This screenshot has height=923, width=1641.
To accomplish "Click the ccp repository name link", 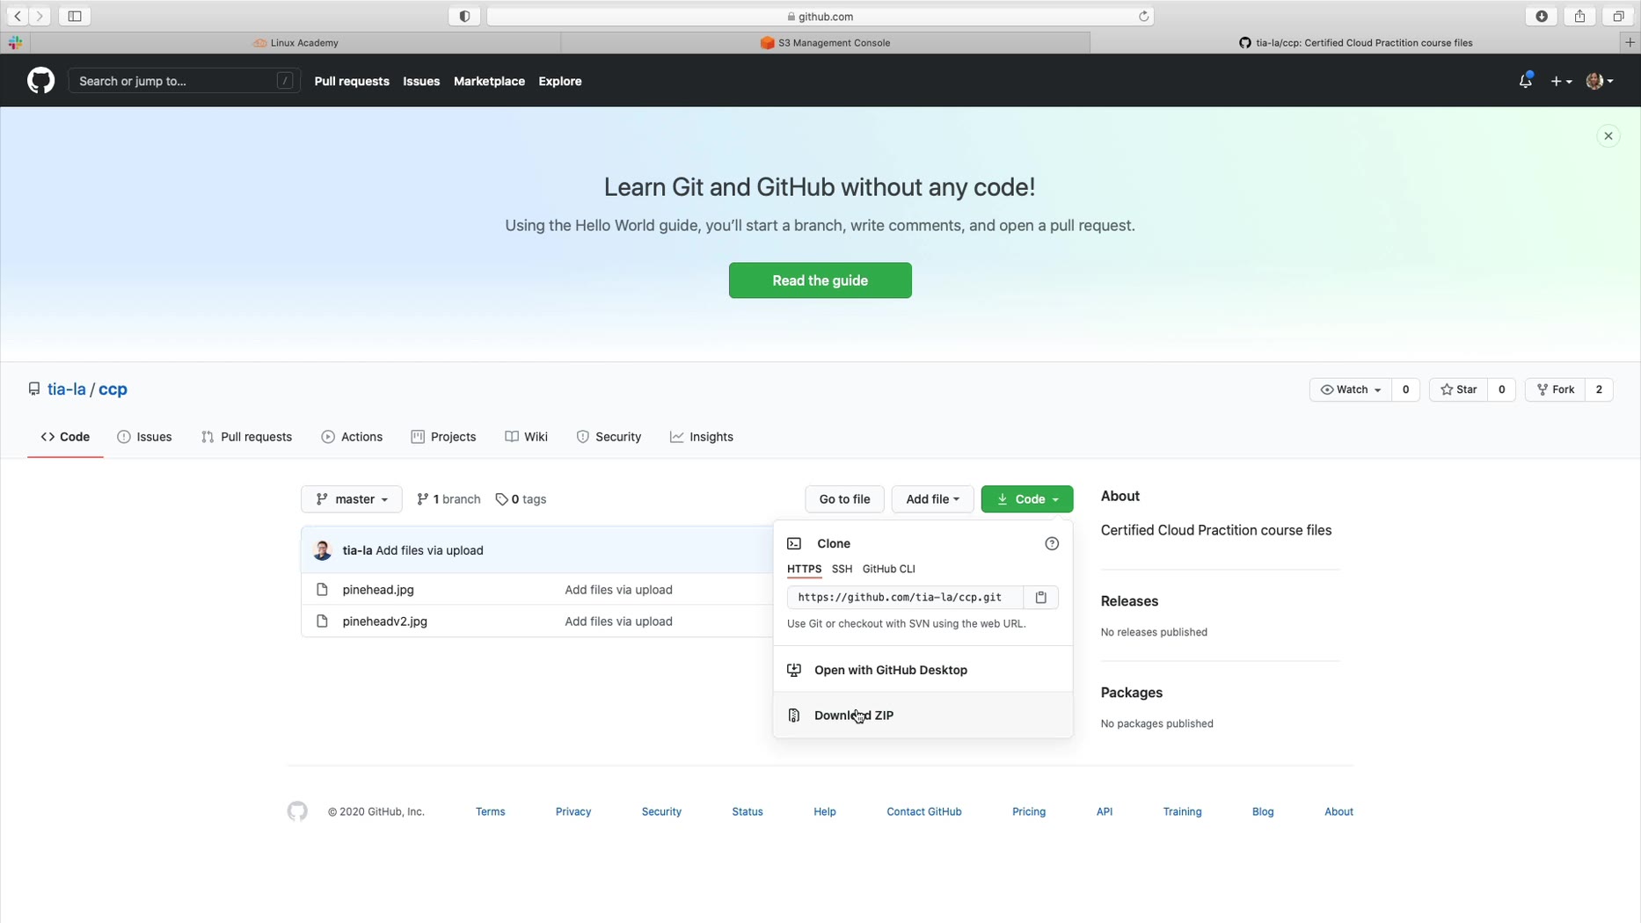I will click(113, 389).
